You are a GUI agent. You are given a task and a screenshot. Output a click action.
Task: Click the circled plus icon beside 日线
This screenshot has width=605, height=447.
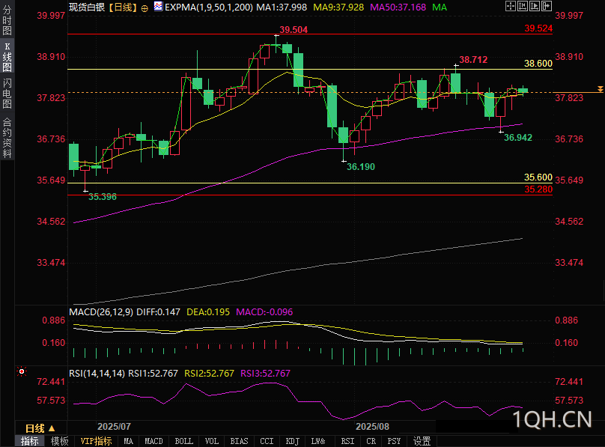[x=145, y=8]
